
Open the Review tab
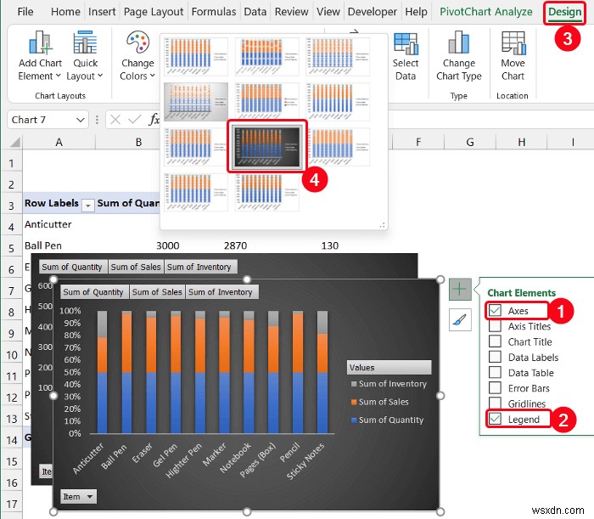(x=291, y=12)
